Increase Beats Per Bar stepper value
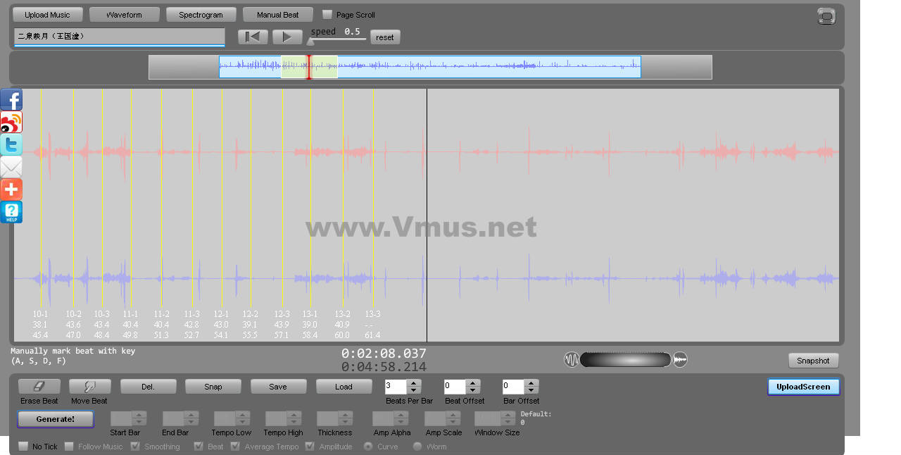This screenshot has height=455, width=901. point(414,383)
